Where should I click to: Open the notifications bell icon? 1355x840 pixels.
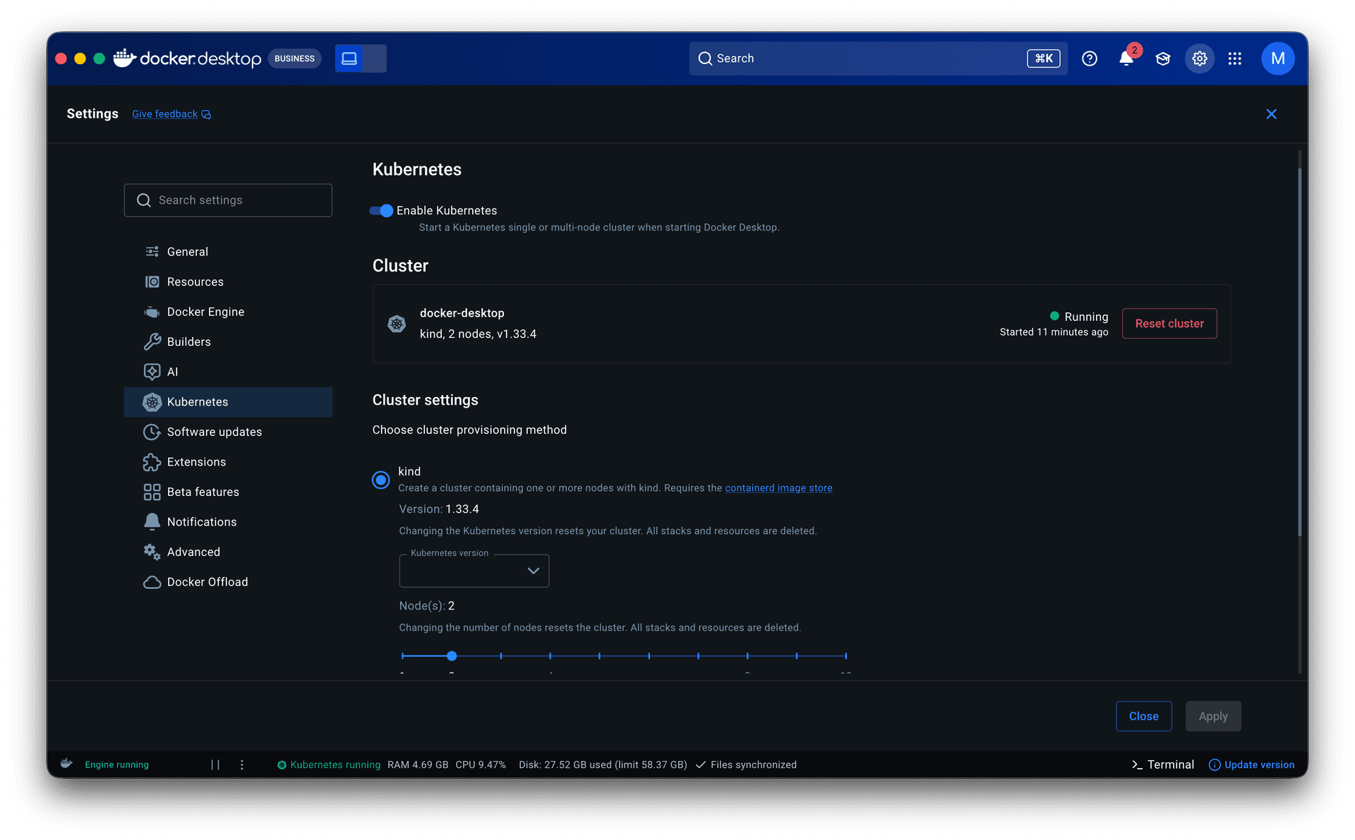click(1126, 59)
